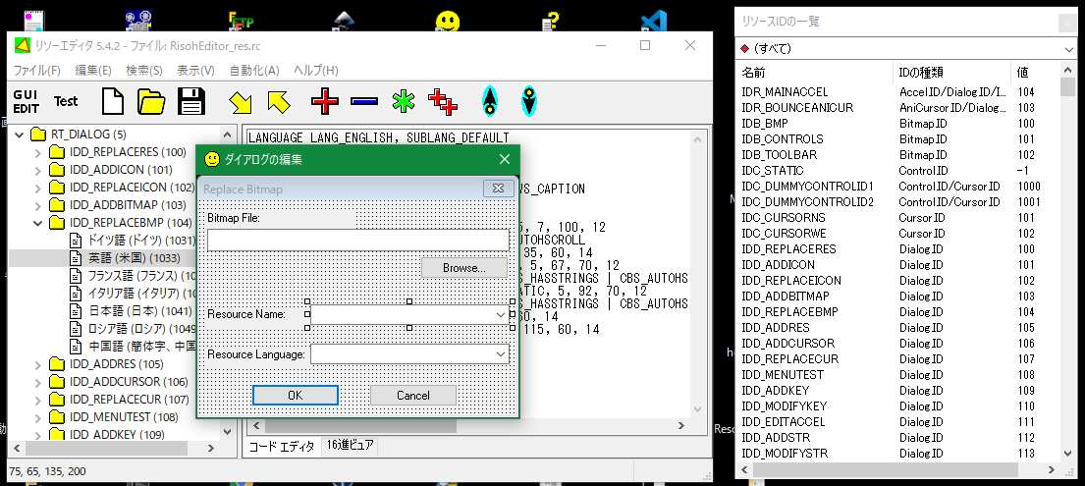Click the green asterisk toolbar icon
1085x486 pixels.
pyautogui.click(x=403, y=101)
